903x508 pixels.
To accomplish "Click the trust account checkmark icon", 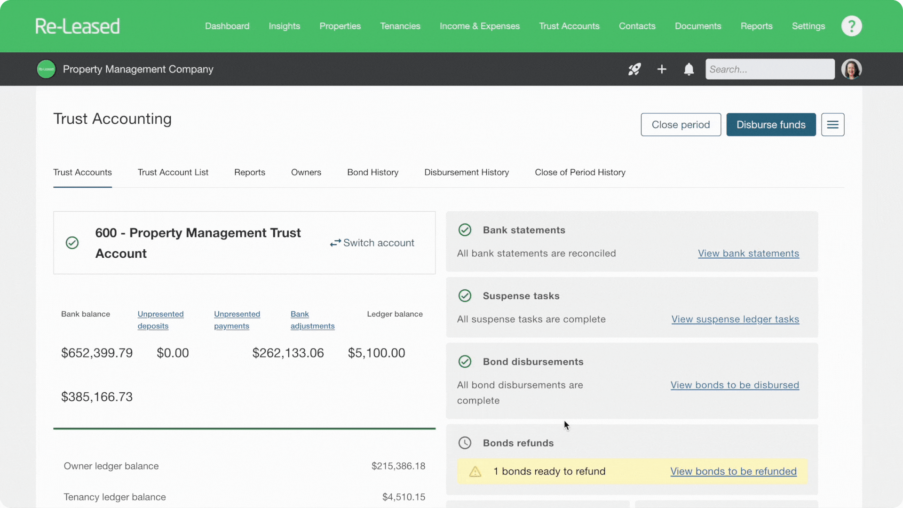I will 72,243.
